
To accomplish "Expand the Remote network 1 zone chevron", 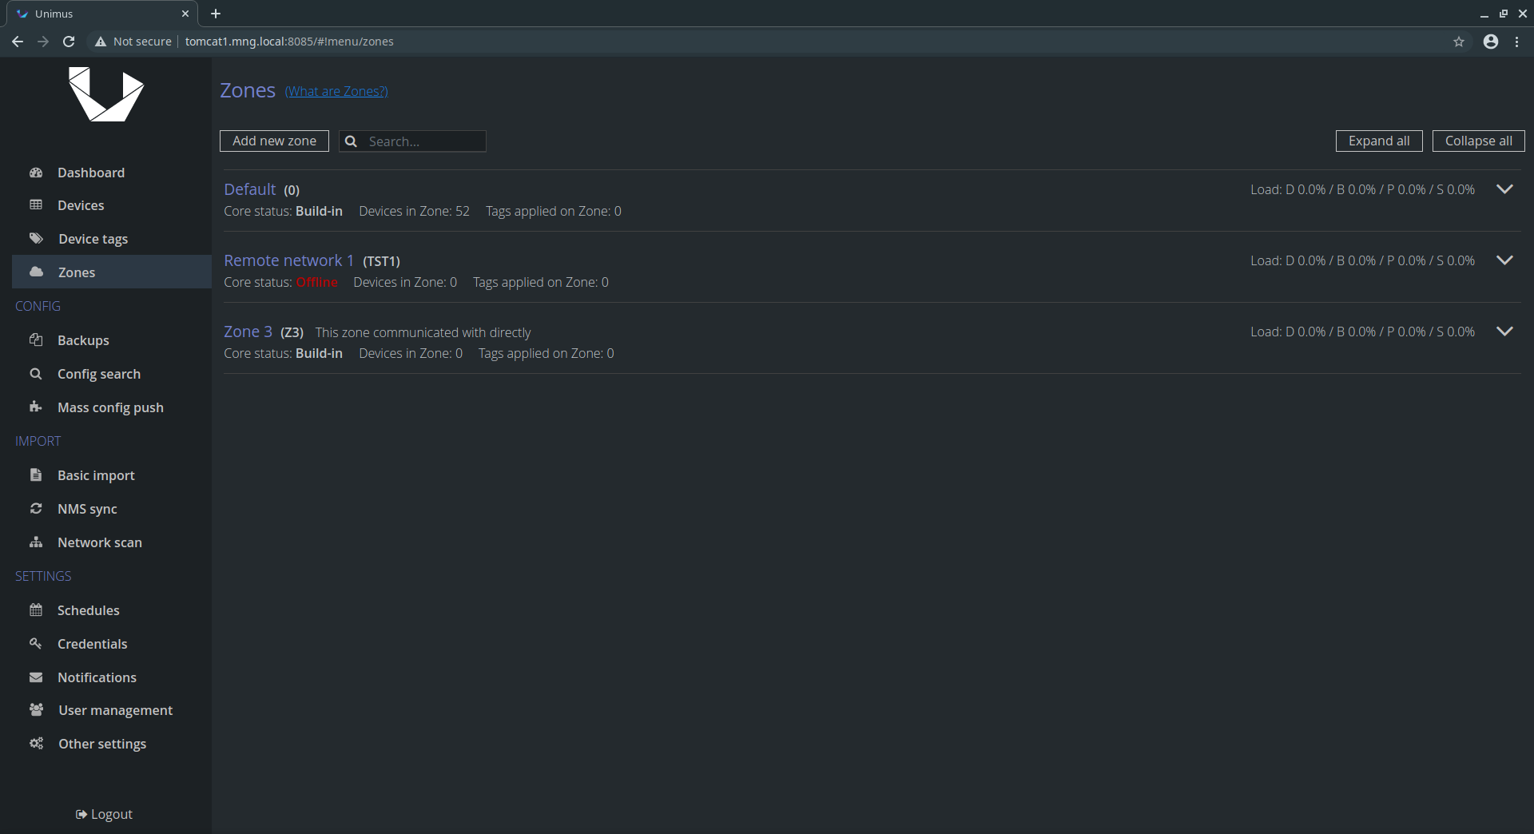I will (x=1504, y=260).
